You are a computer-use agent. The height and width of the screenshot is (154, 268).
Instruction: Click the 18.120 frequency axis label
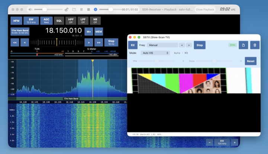click(x=23, y=102)
